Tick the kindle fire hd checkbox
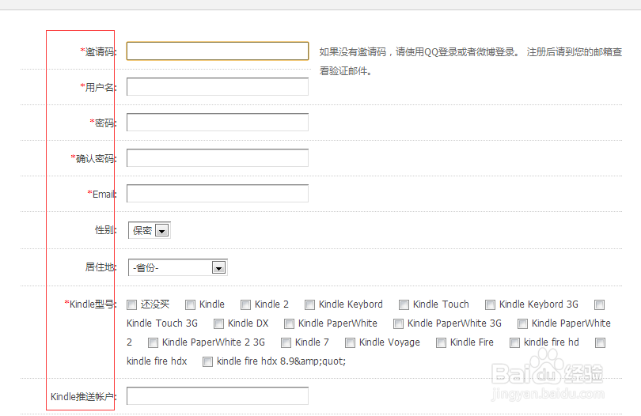Image resolution: width=641 pixels, height=416 pixels. point(514,342)
